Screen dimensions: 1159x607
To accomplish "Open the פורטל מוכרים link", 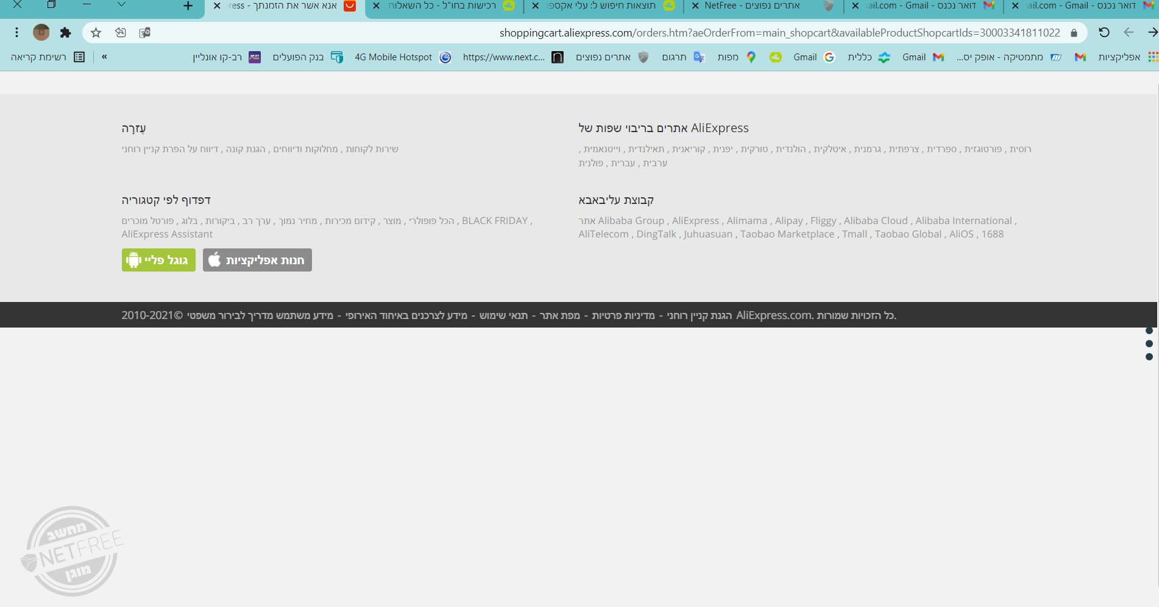I will [147, 221].
